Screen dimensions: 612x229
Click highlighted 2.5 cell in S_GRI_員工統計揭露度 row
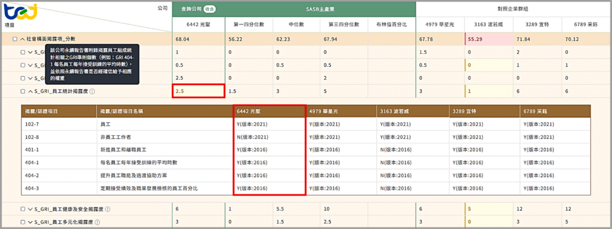tap(198, 91)
